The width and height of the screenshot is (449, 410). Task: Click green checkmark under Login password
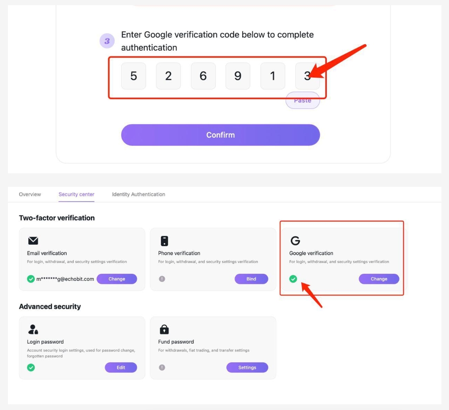[x=31, y=367]
